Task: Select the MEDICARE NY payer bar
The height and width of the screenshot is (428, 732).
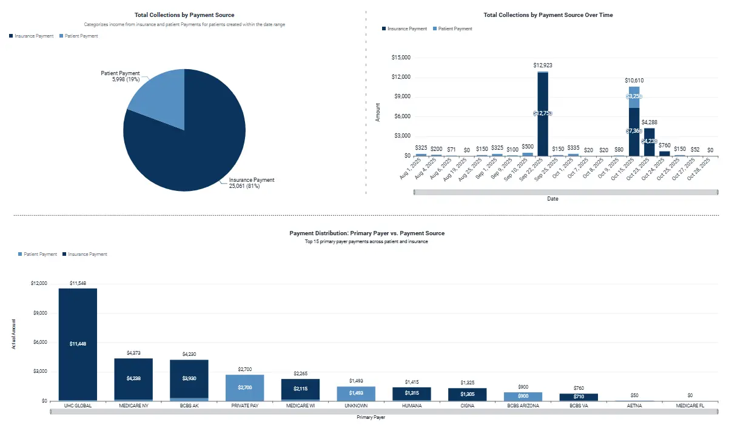Action: click(x=133, y=379)
